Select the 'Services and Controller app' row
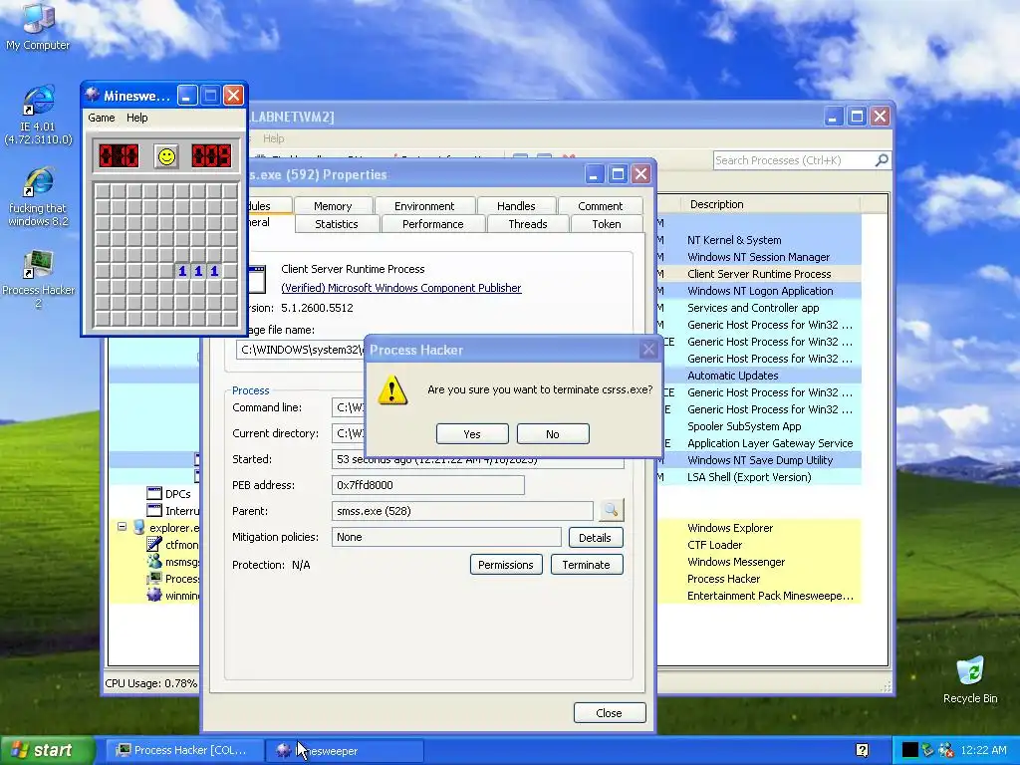 pyautogui.click(x=758, y=308)
